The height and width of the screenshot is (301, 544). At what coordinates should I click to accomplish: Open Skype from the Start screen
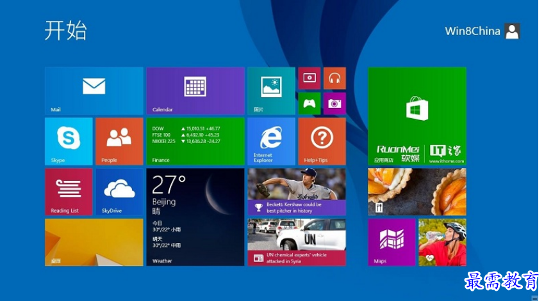click(69, 141)
